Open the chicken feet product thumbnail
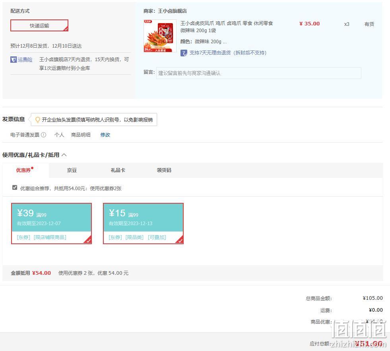This screenshot has height=351, width=390. click(x=160, y=36)
